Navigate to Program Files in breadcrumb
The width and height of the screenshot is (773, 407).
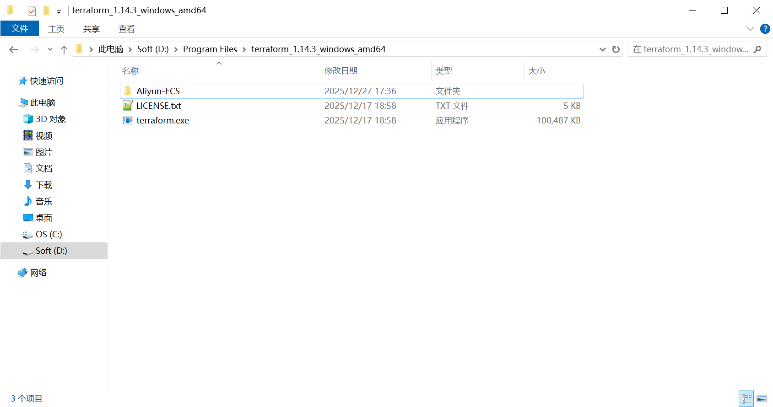tap(210, 49)
